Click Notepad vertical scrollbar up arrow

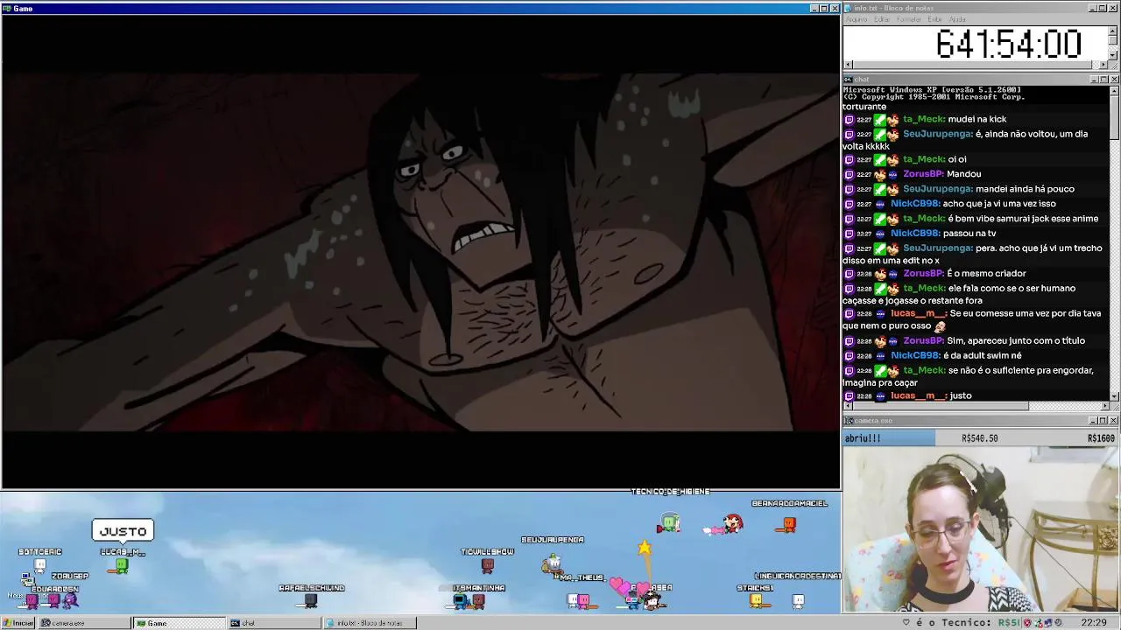[1113, 30]
